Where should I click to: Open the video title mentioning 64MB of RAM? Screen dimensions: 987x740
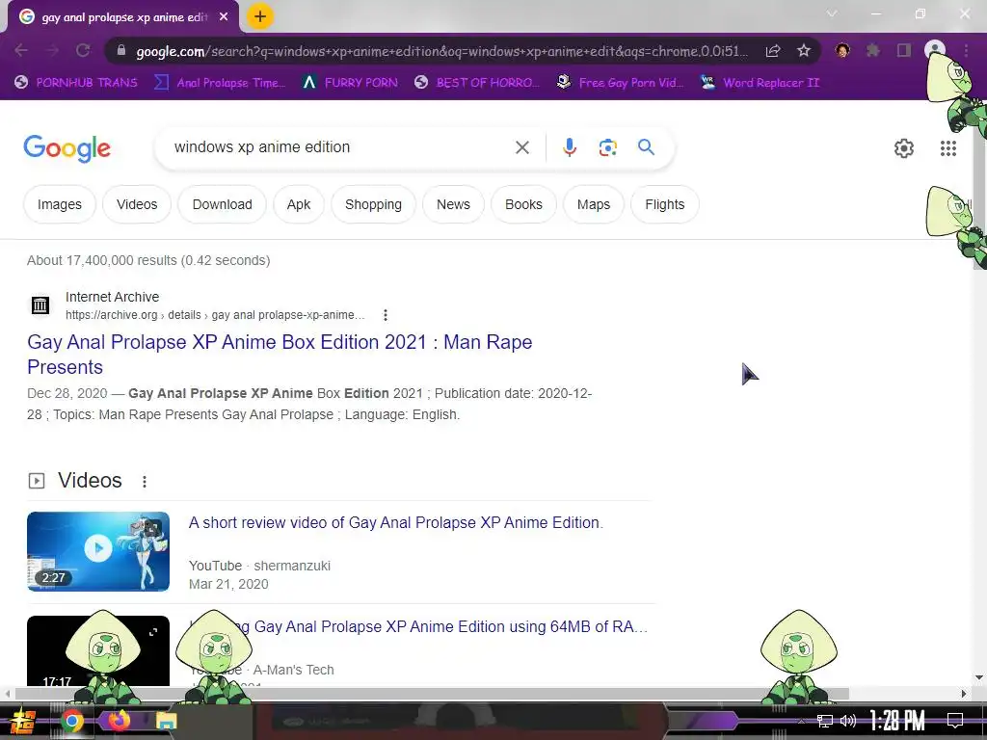pos(418,626)
